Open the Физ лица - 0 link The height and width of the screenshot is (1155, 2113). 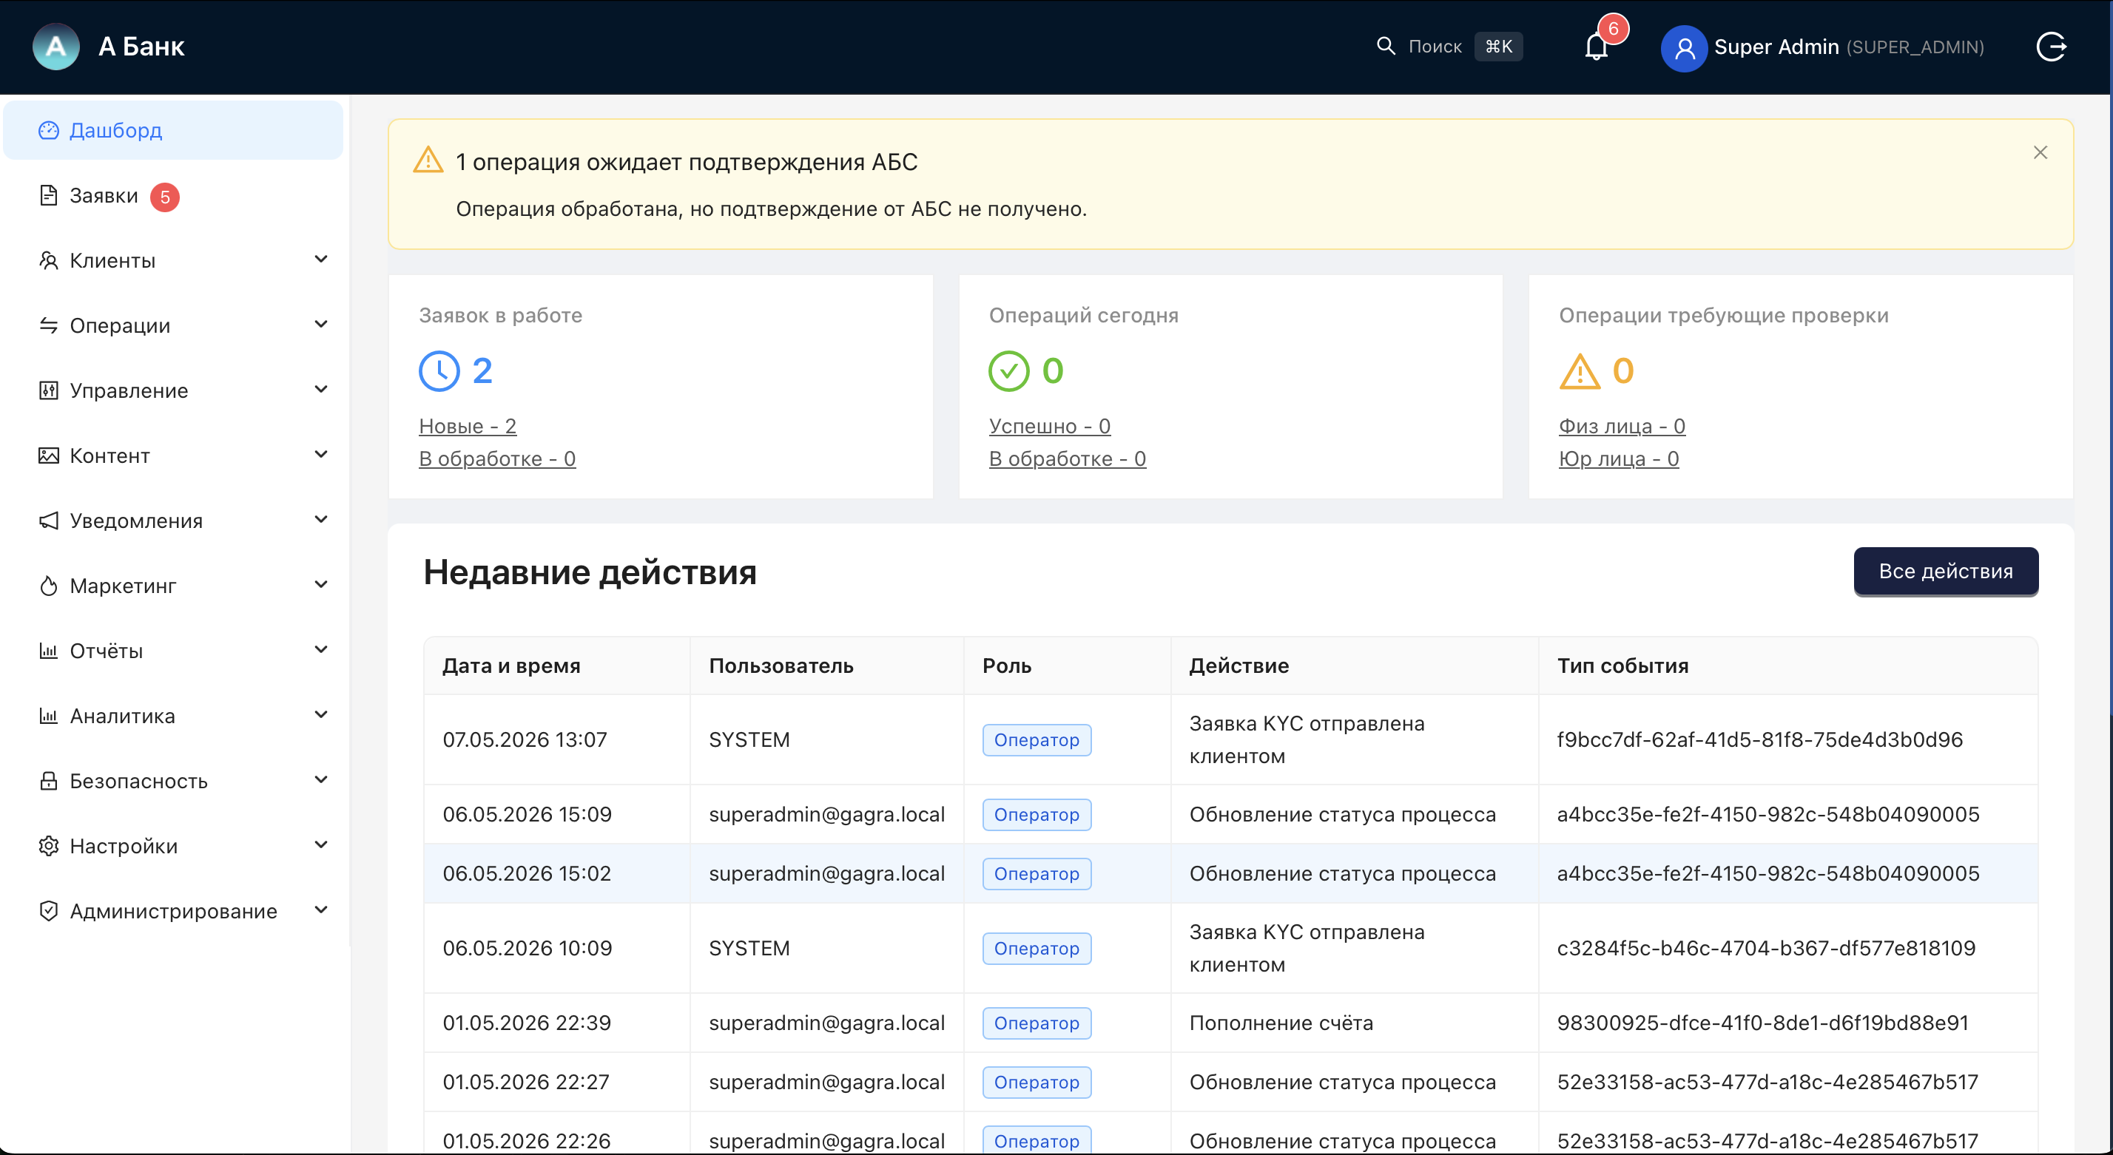[x=1622, y=426]
